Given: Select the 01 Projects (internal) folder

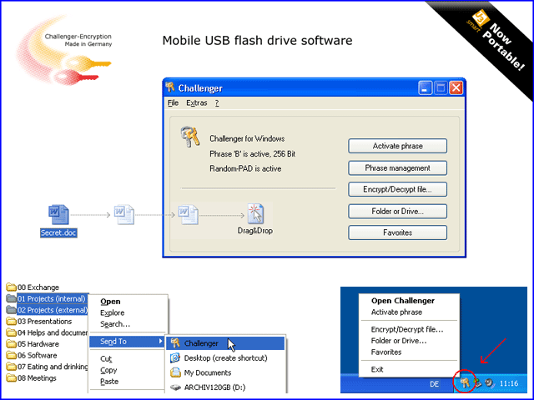Looking at the screenshot, I should point(47,298).
